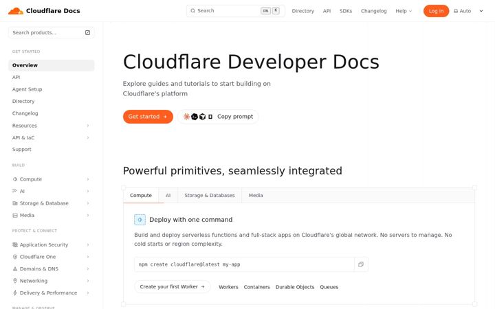Image resolution: width=495 pixels, height=309 pixels.
Task: Click the search magnifier icon in header
Action: 192,11
